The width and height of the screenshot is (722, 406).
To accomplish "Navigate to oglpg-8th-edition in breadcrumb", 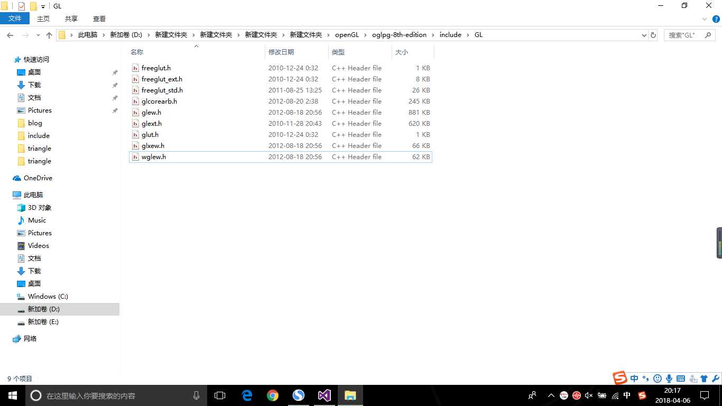I will coord(399,35).
